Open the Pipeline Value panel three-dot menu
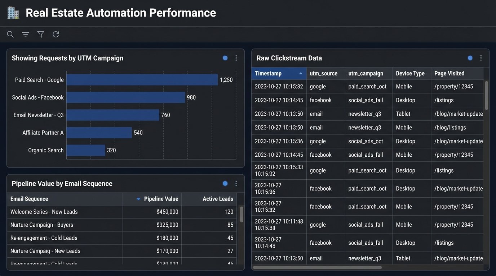The height and width of the screenshot is (276, 496). (236, 184)
